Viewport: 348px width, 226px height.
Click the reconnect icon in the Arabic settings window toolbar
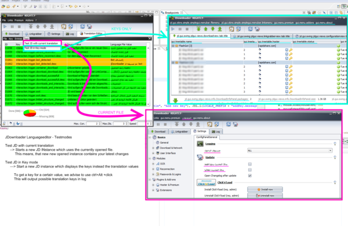229,124
